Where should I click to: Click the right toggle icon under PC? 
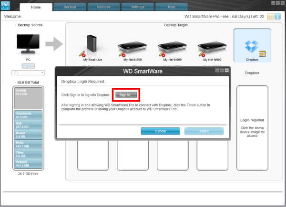tap(31, 66)
